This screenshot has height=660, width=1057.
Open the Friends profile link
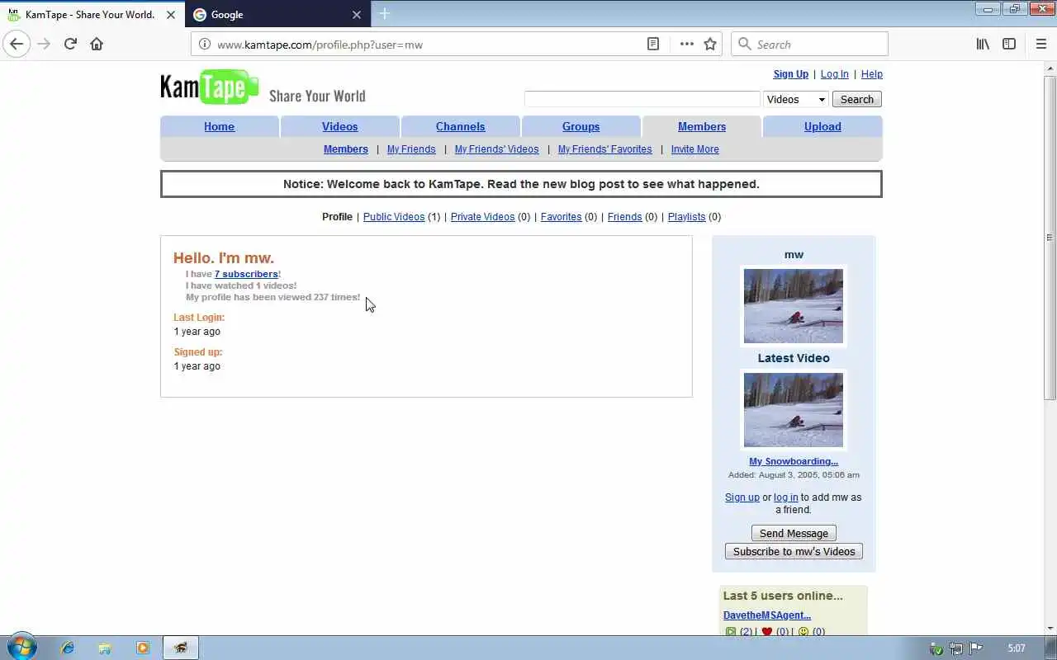(624, 217)
